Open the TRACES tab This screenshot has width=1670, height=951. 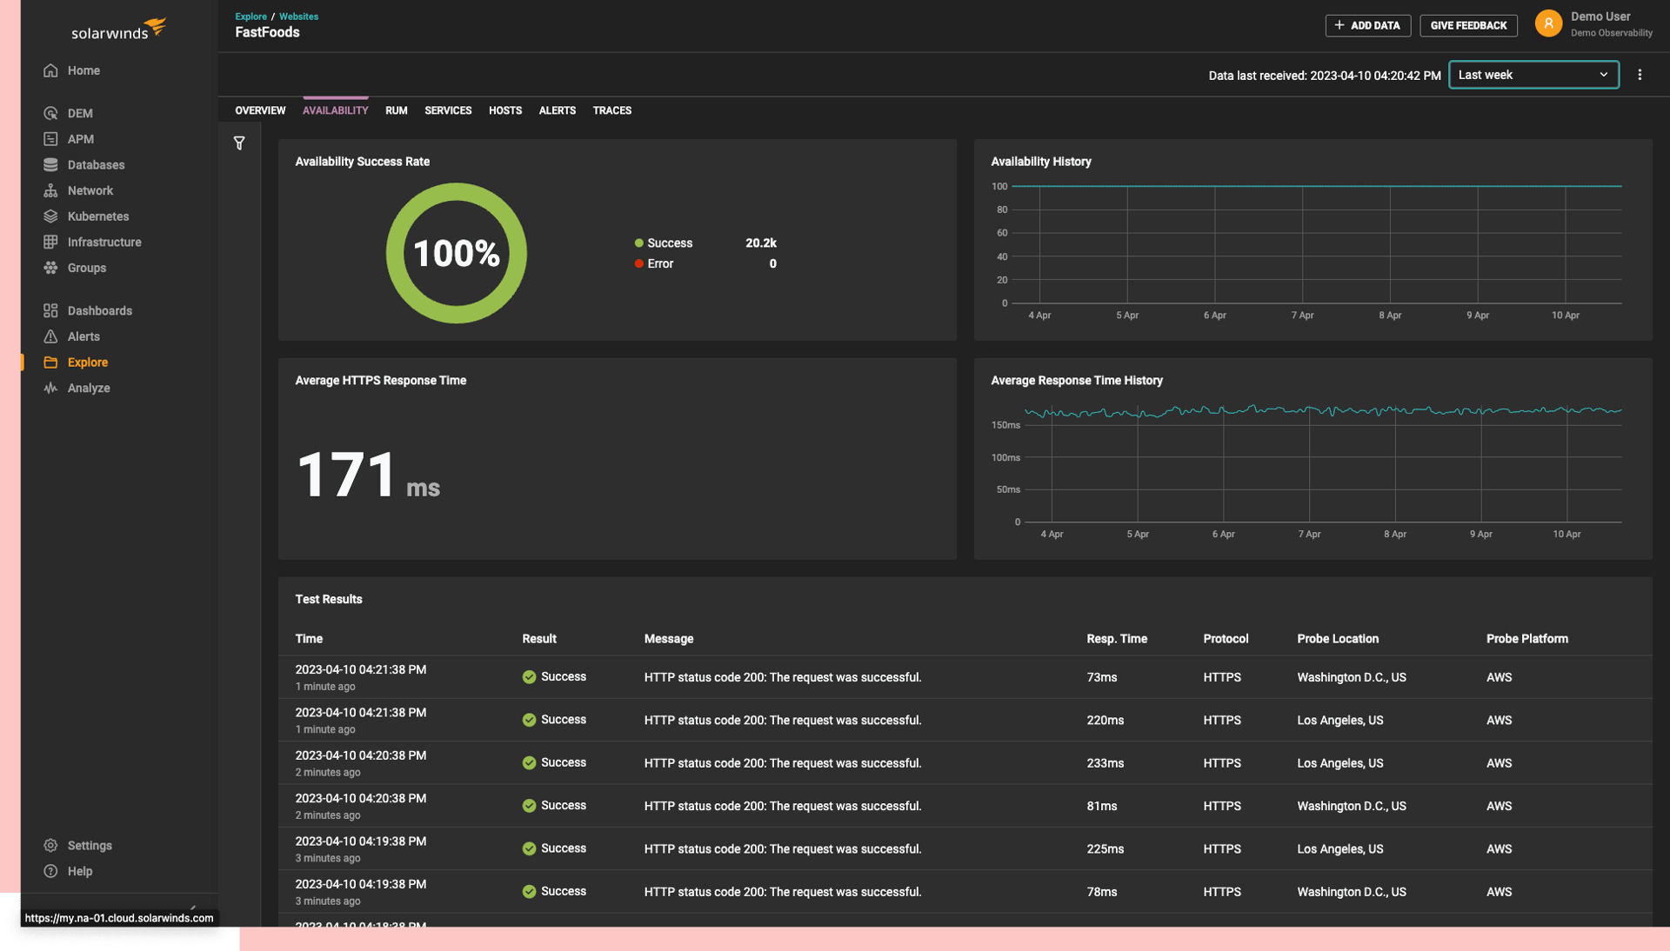[x=611, y=110]
